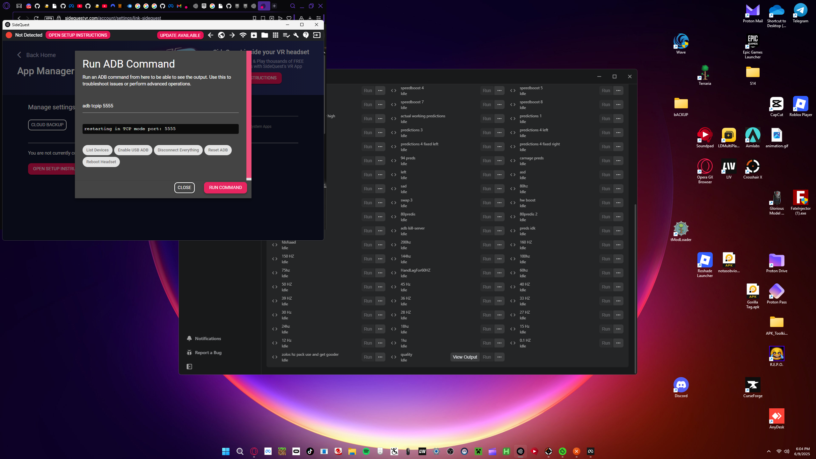
Task: Open Notifications in the sidebar
Action: coord(208,339)
